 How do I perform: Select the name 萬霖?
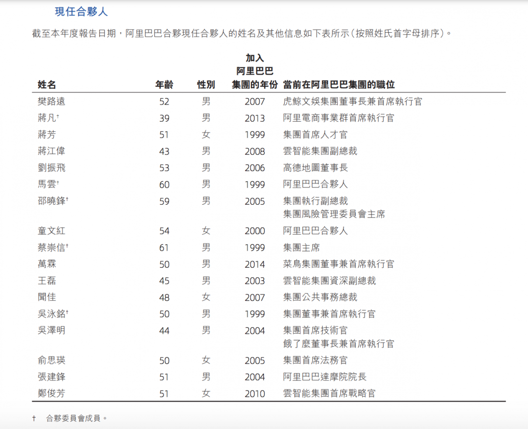[47, 264]
